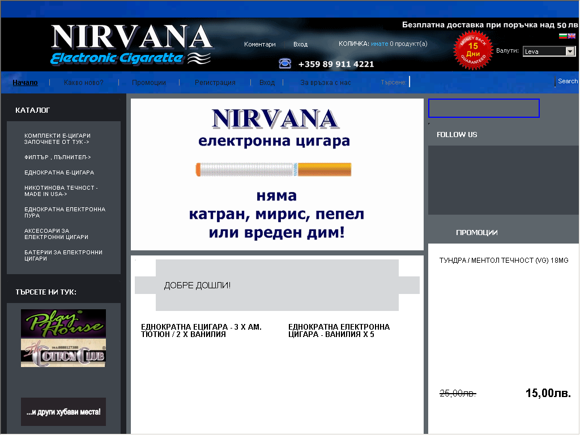Go to Промоции in navigation bar
This screenshot has height=435, width=580.
(149, 83)
